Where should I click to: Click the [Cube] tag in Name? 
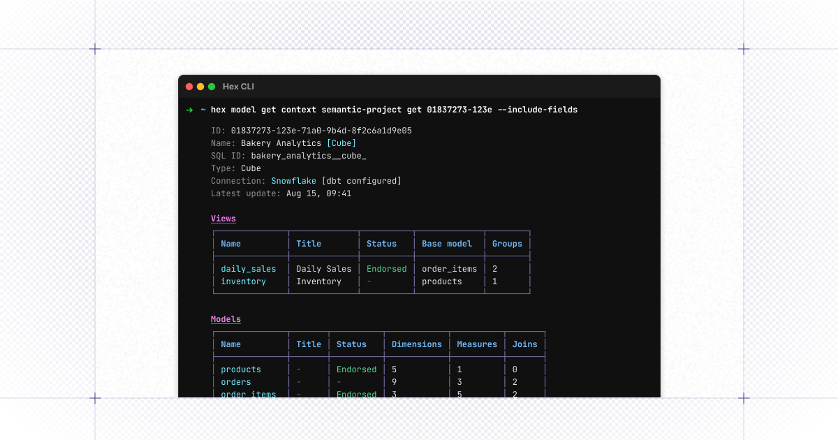point(341,143)
